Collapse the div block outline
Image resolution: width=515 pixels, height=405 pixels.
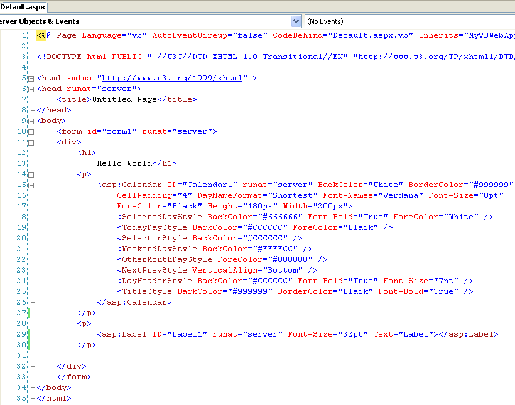pos(31,143)
